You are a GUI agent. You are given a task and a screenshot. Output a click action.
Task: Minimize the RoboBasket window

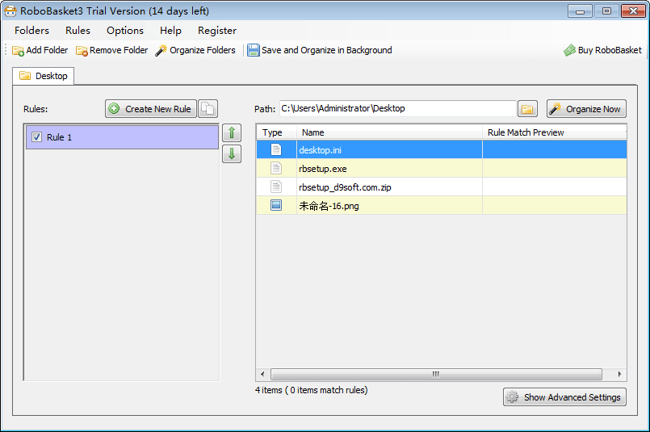tap(580, 11)
